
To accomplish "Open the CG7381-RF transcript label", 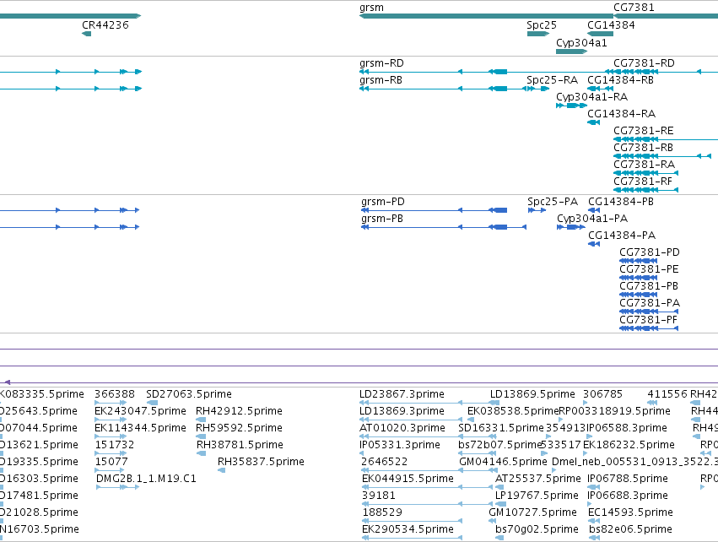I will point(643,182).
